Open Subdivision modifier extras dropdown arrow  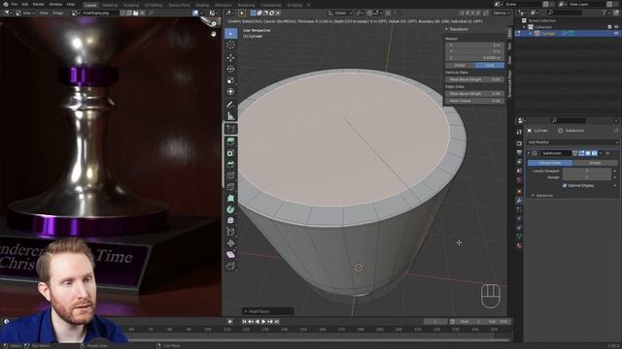point(601,153)
